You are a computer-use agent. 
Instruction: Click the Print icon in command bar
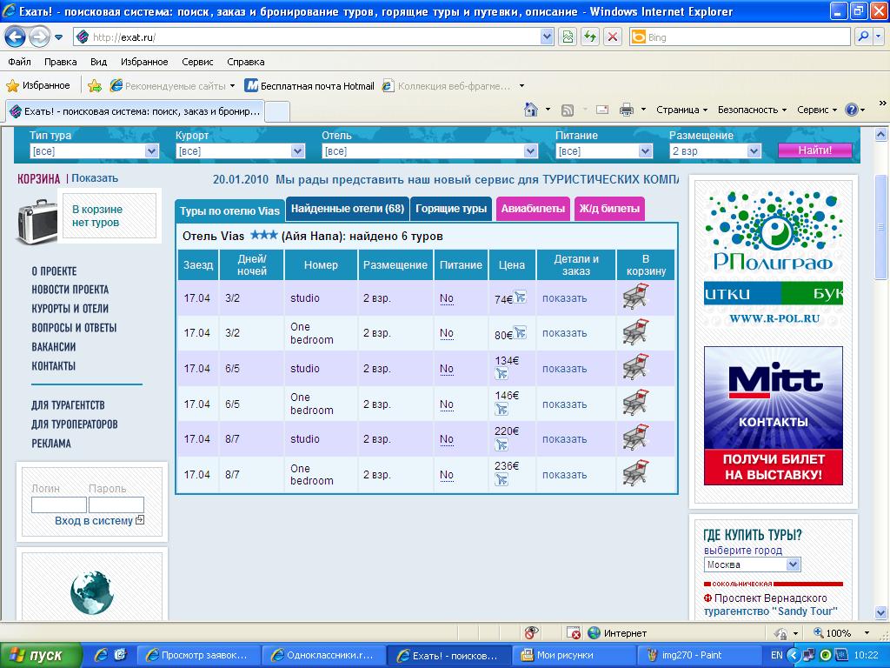point(625,110)
